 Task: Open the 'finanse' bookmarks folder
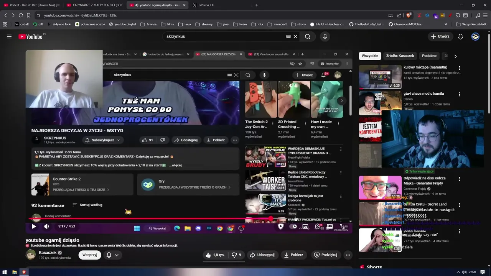[x=148, y=24]
